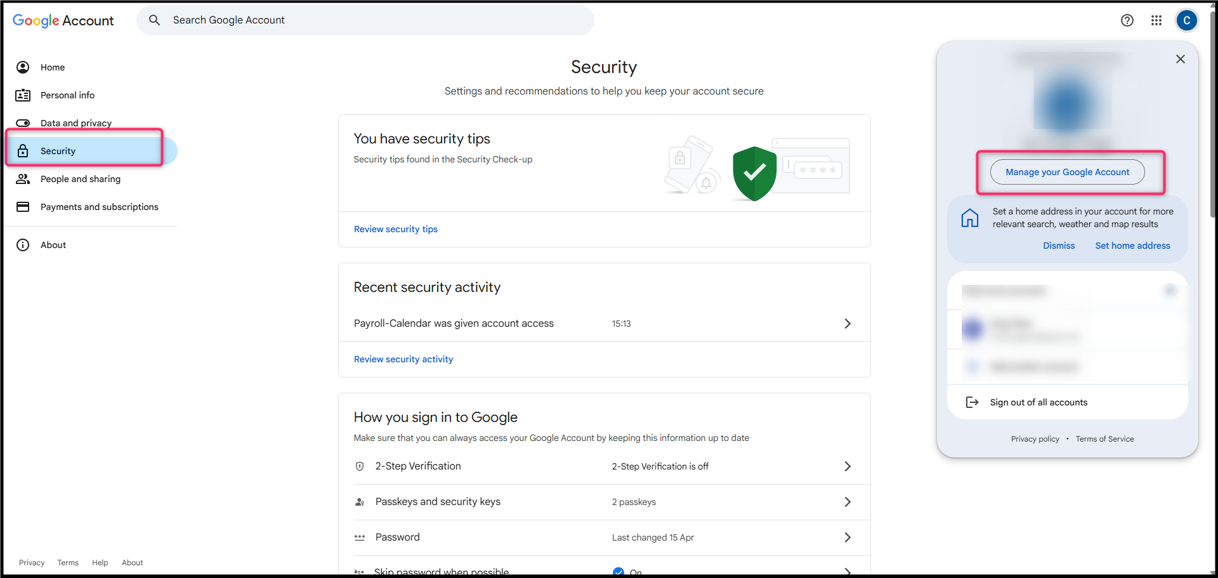Click the 'You have security tips' heading

coord(422,139)
